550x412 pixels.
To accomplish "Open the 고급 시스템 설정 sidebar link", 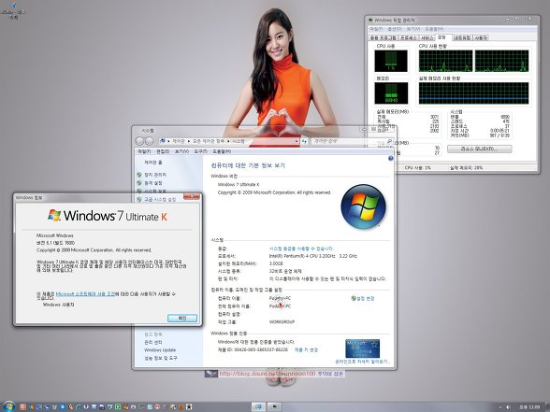I will click(160, 199).
